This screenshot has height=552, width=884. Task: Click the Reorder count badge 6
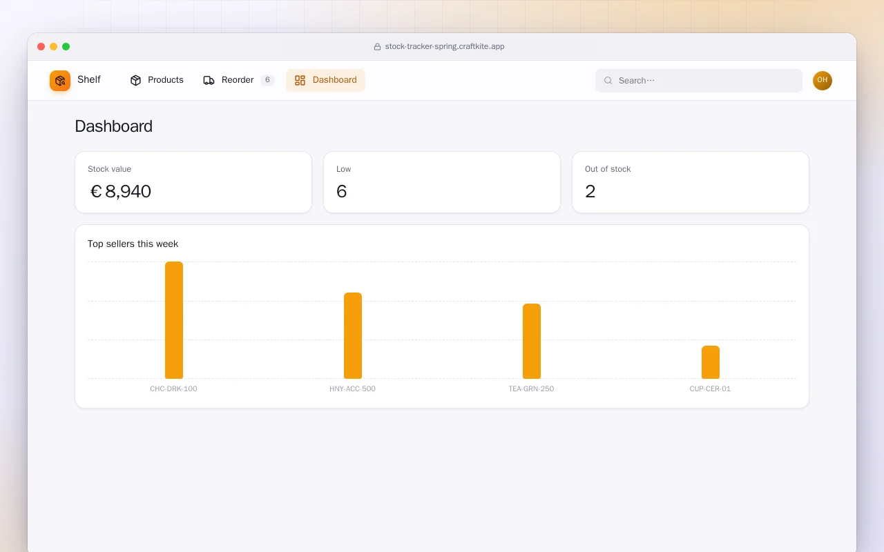[267, 80]
